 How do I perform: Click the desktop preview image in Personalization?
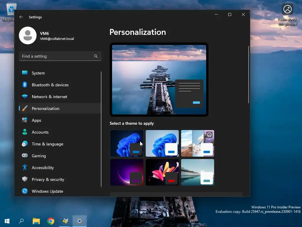coord(159,80)
